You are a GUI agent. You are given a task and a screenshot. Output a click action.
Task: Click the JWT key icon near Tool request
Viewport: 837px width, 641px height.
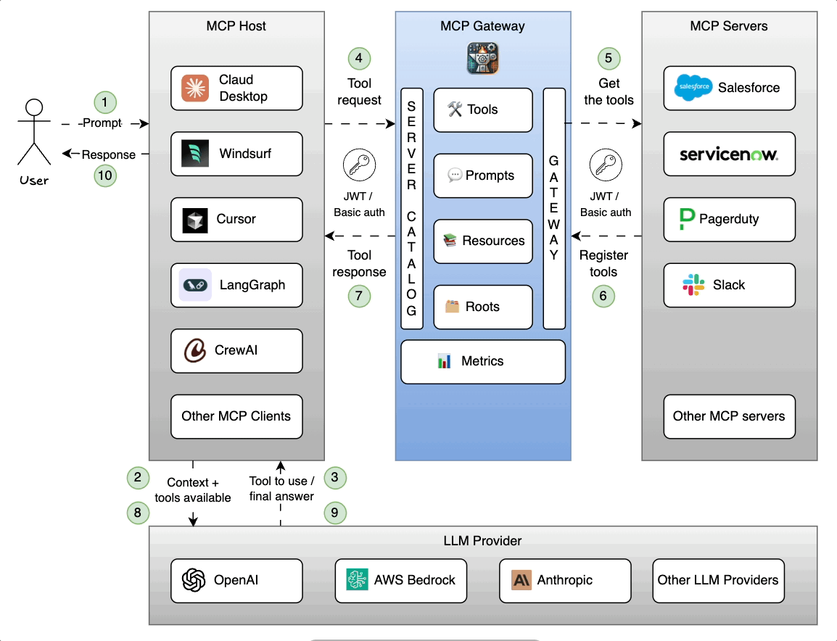[359, 164]
